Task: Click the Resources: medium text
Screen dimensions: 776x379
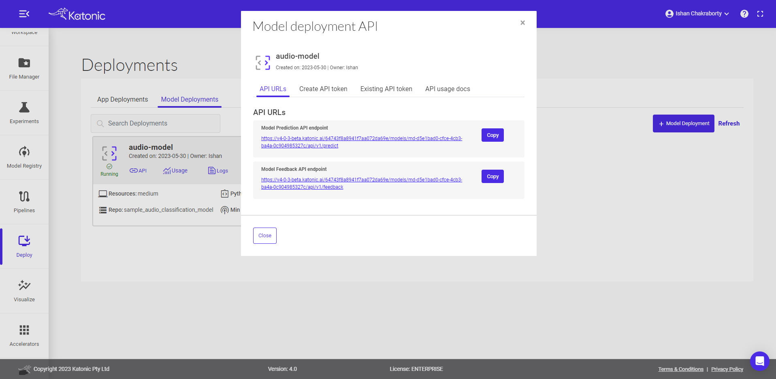Action: point(133,194)
